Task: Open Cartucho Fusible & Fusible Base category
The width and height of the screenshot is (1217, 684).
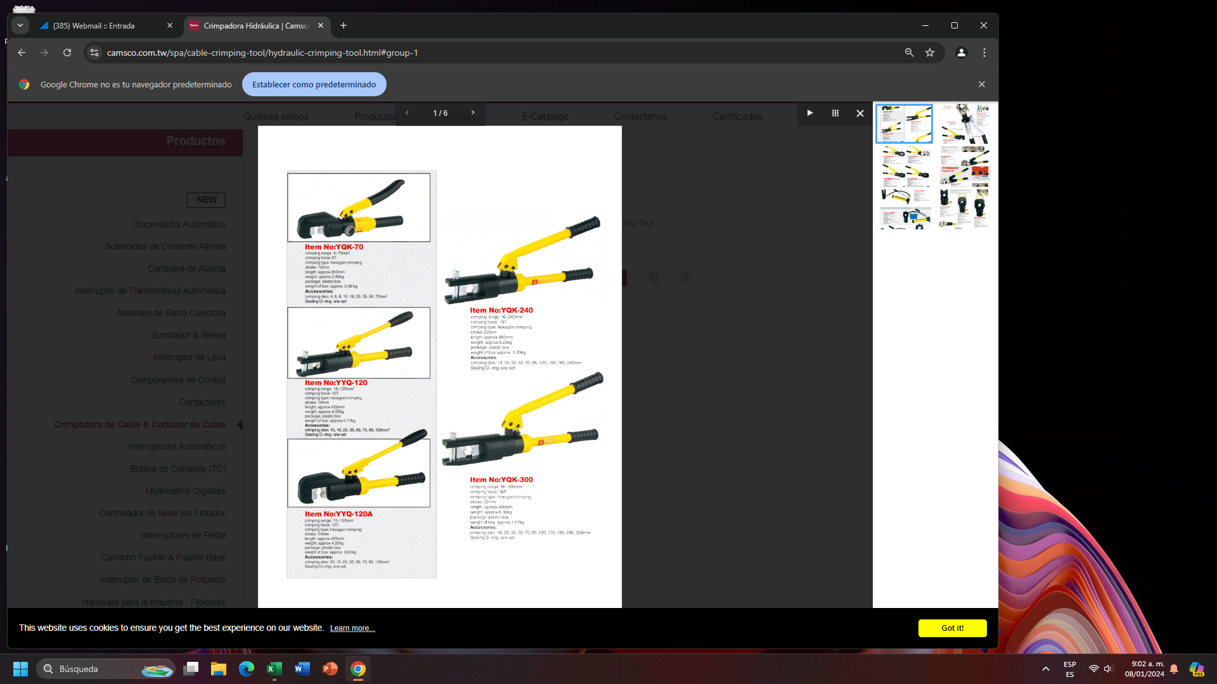Action: tap(164, 558)
